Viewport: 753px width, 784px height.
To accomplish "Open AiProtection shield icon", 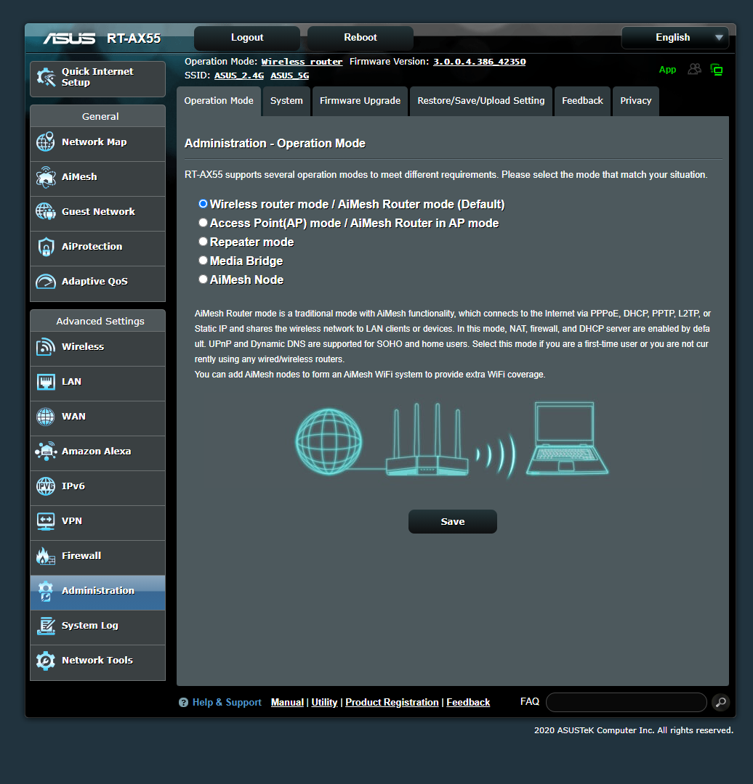I will click(x=45, y=247).
